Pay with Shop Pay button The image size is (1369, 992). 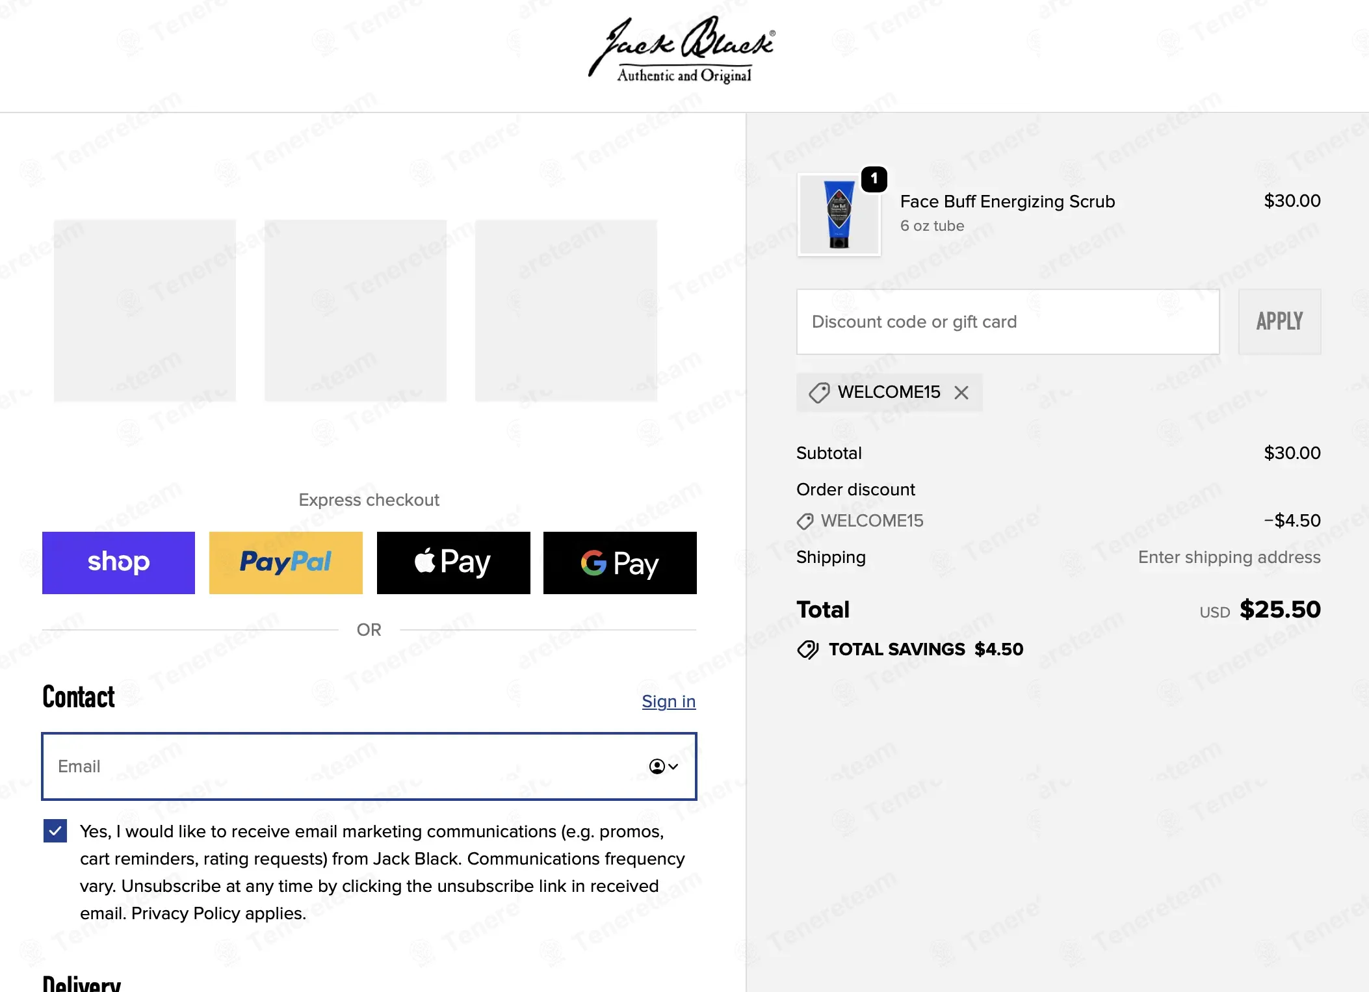pyautogui.click(x=118, y=563)
